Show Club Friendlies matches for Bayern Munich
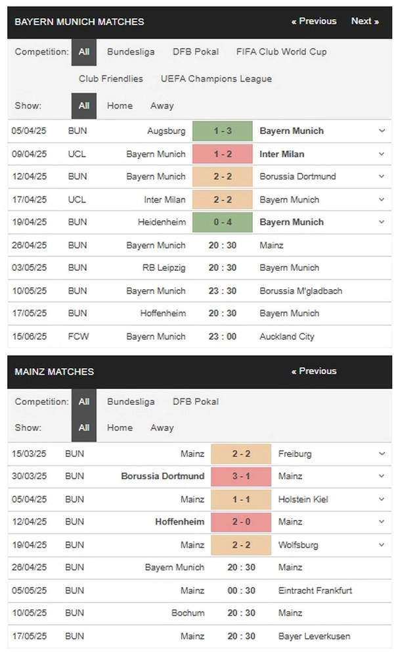Screen dimensions: 394x654 (111, 78)
